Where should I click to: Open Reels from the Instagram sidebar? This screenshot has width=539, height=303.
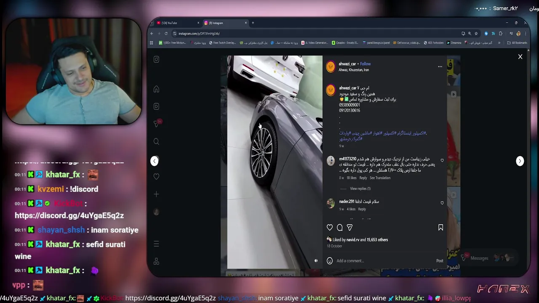pyautogui.click(x=156, y=106)
